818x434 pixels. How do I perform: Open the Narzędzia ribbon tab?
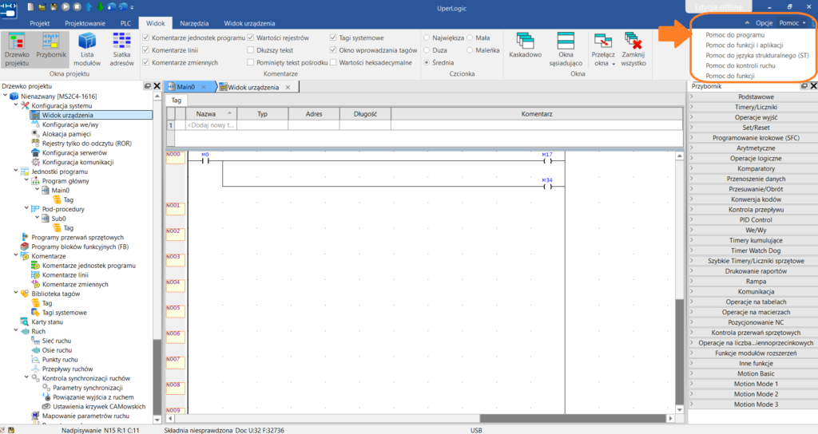click(x=194, y=23)
